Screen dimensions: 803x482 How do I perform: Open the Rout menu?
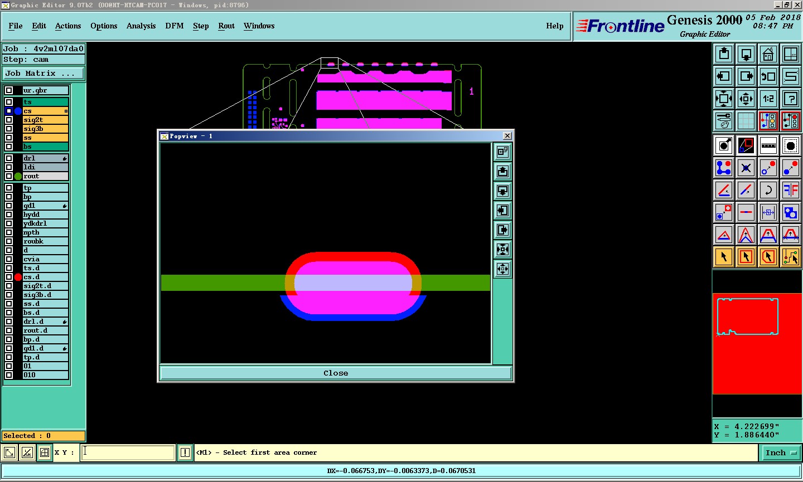click(226, 26)
